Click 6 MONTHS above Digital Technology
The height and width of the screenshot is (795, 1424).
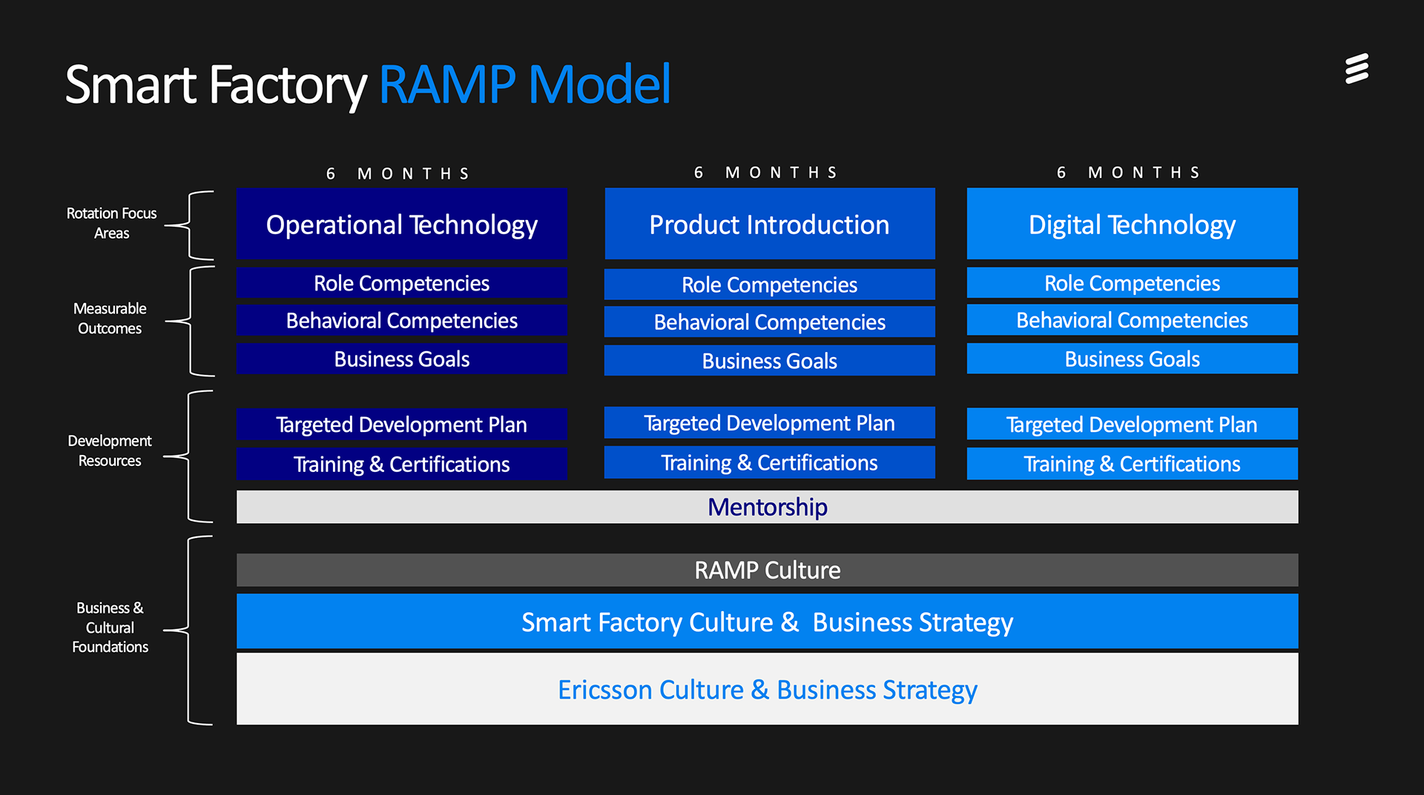[x=1128, y=173]
